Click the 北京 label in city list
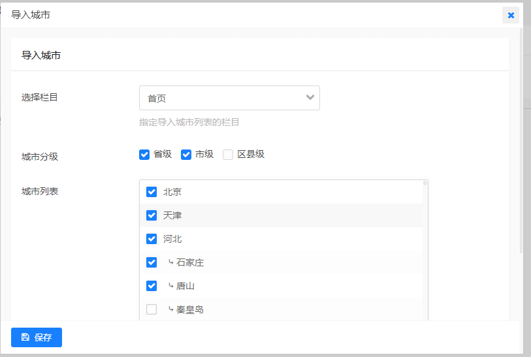The image size is (531, 357). (172, 192)
